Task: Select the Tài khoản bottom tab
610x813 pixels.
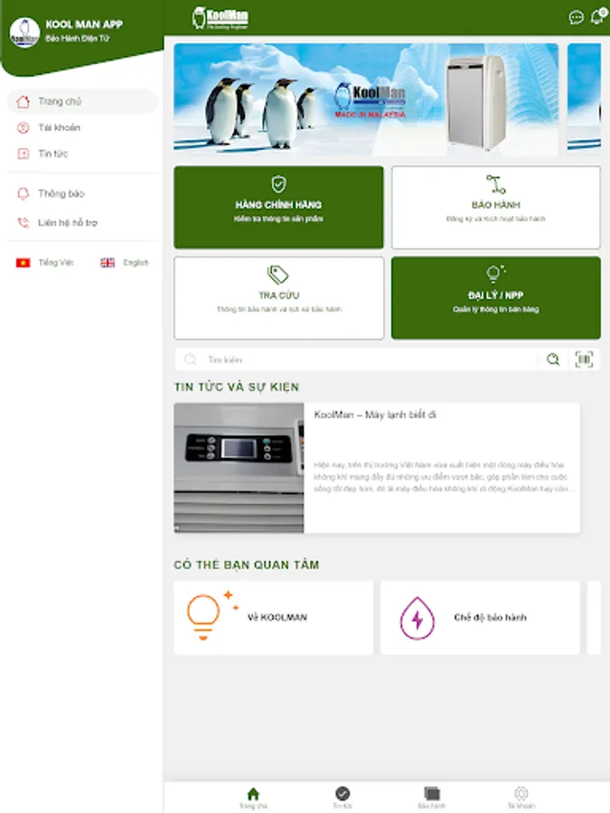Action: 521,798
